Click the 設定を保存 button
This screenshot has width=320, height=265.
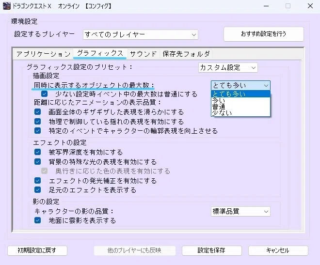(x=211, y=250)
